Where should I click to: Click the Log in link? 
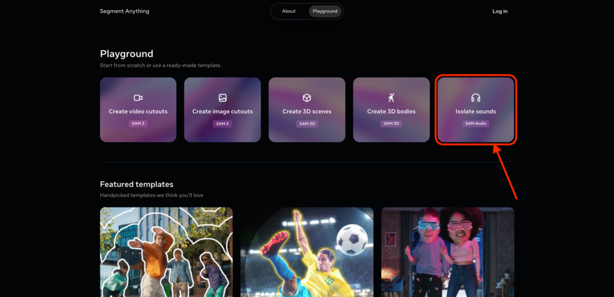[x=499, y=11]
